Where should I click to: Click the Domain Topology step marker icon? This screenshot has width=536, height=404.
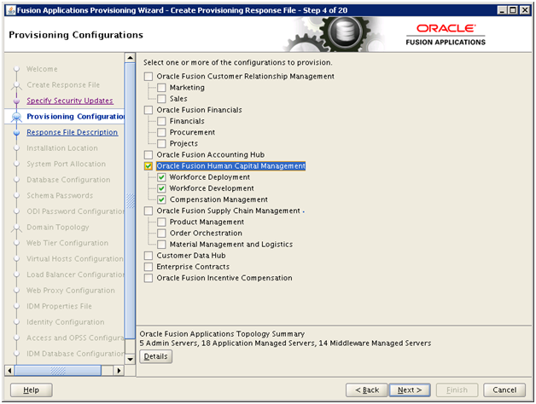[16, 228]
